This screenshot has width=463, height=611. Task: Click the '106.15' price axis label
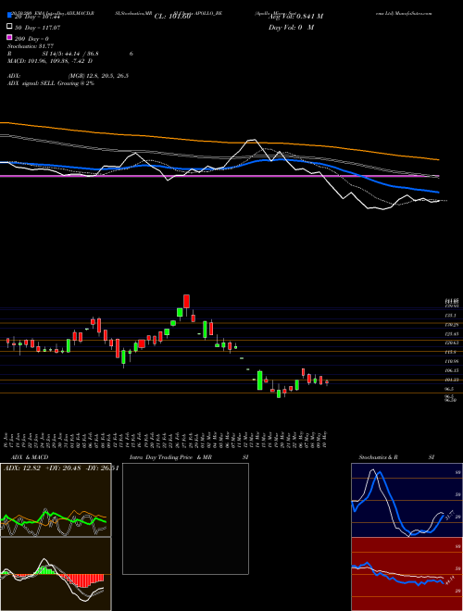[452, 370]
